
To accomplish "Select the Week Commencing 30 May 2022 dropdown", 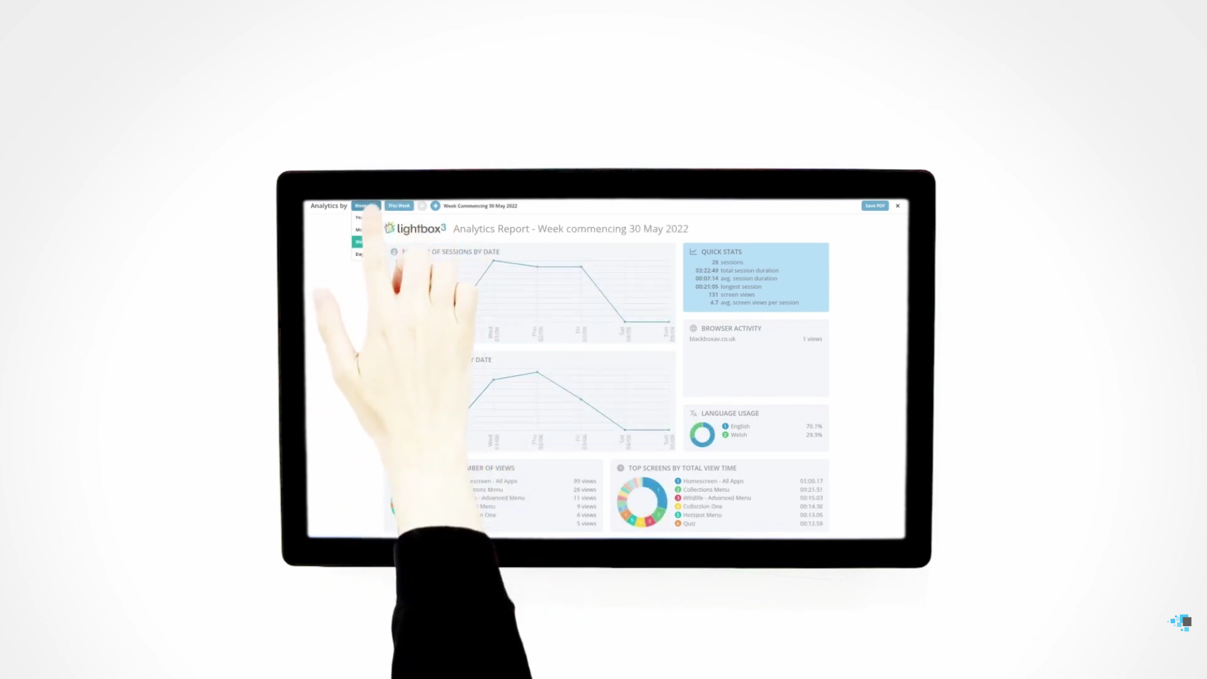I will pyautogui.click(x=480, y=206).
